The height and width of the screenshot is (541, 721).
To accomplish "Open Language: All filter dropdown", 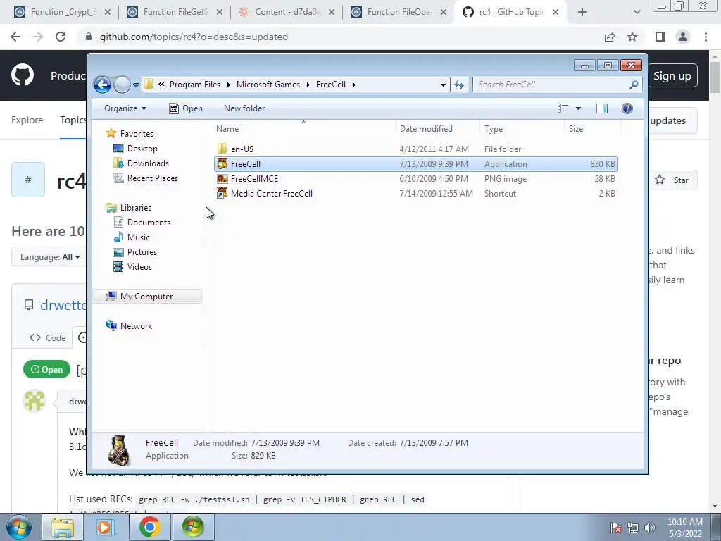I will coord(49,256).
